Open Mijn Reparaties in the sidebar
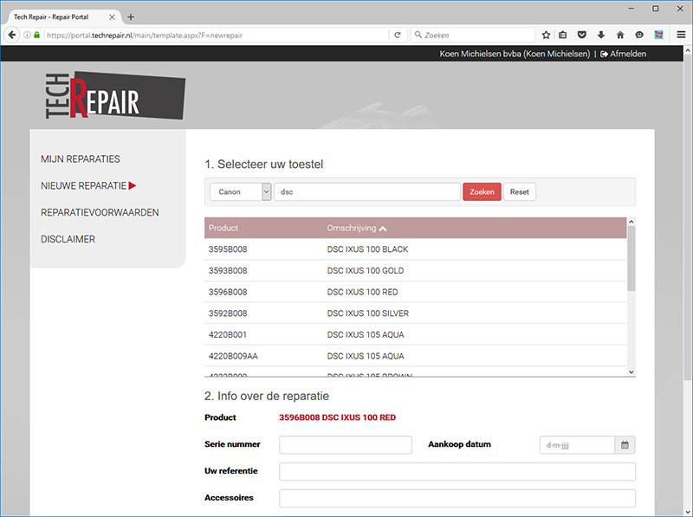Viewport: 693px width, 517px height. pos(81,159)
